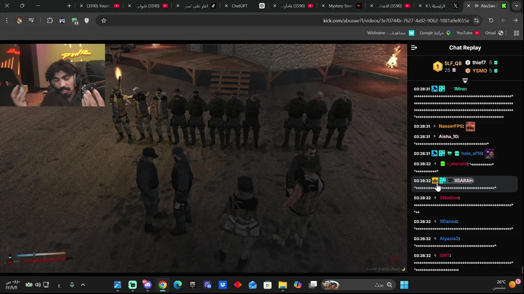
Task: Click username Aisha_10 in chat
Action: [x=449, y=136]
